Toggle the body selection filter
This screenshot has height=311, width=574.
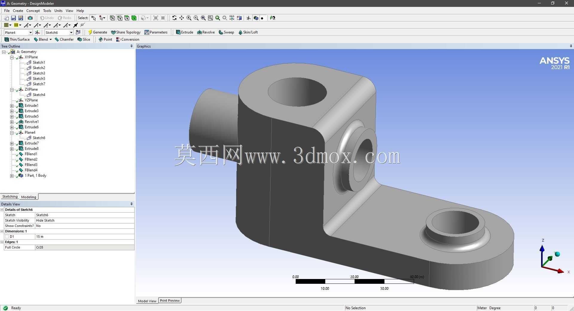tap(134, 18)
